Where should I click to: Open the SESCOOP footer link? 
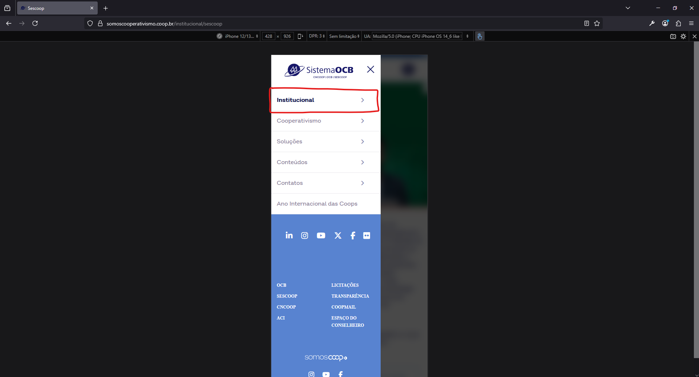click(x=287, y=296)
